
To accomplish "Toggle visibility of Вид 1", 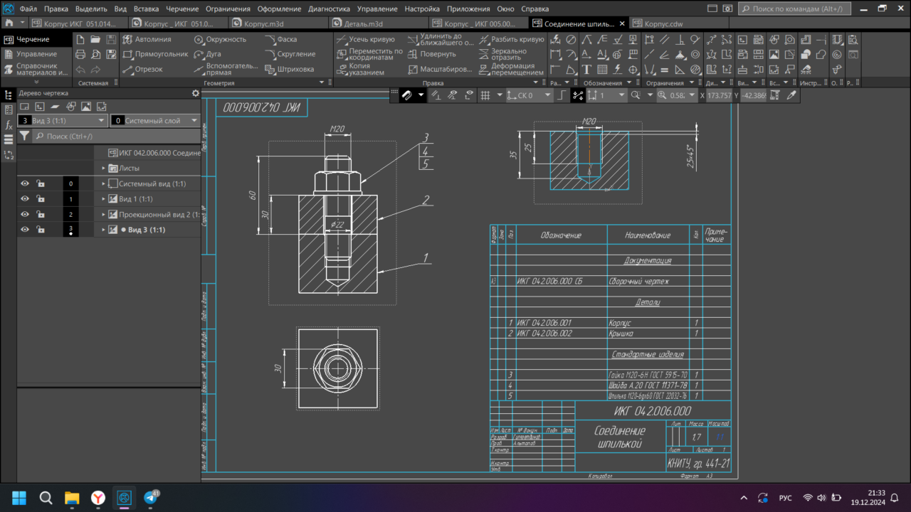I will 25,199.
